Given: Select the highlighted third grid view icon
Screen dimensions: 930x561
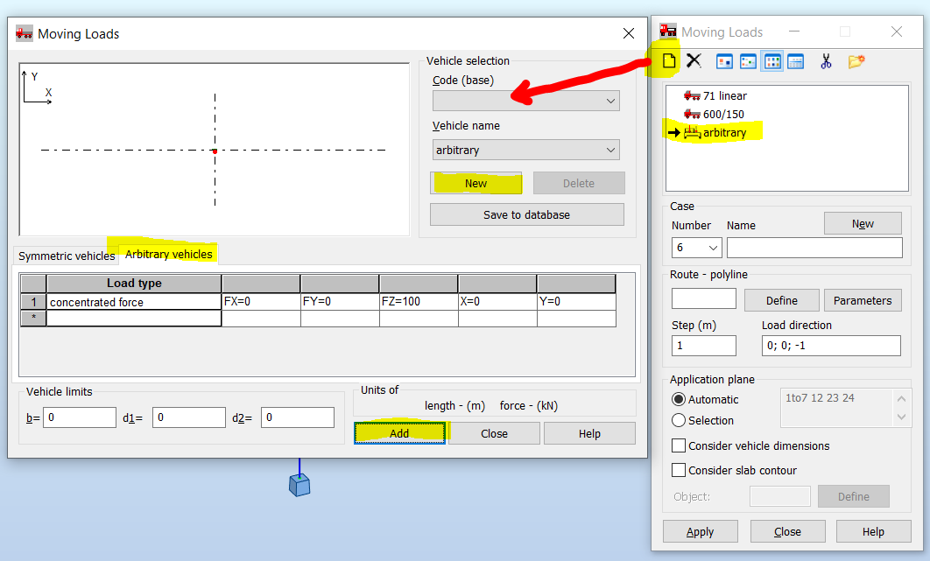Looking at the screenshot, I should pos(771,60).
